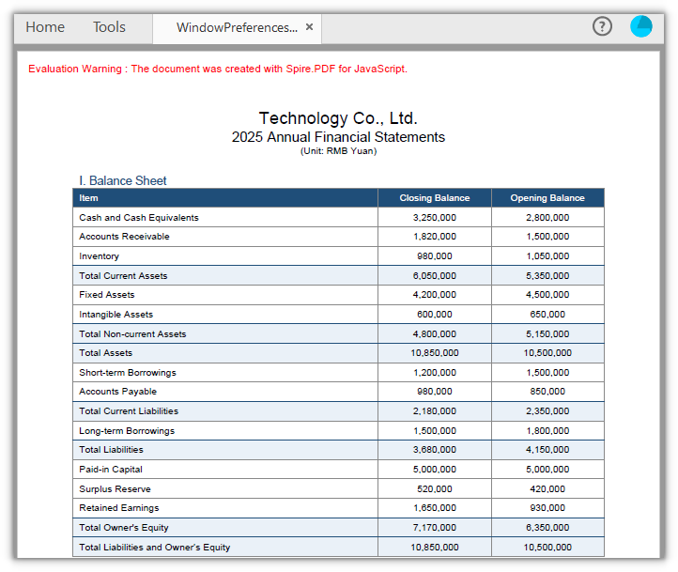
Task: Select the Accounts Receivable row label
Action: coord(124,237)
